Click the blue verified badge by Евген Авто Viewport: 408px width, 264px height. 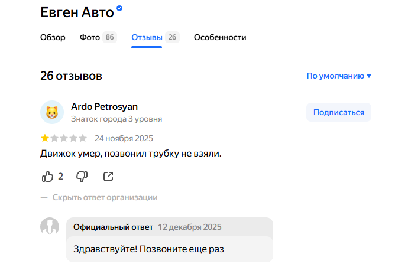coord(119,9)
